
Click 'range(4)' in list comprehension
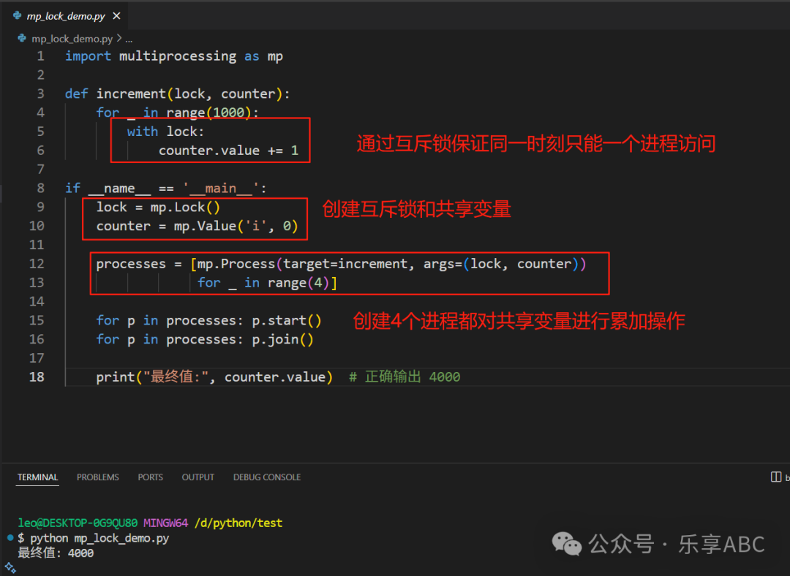click(298, 282)
